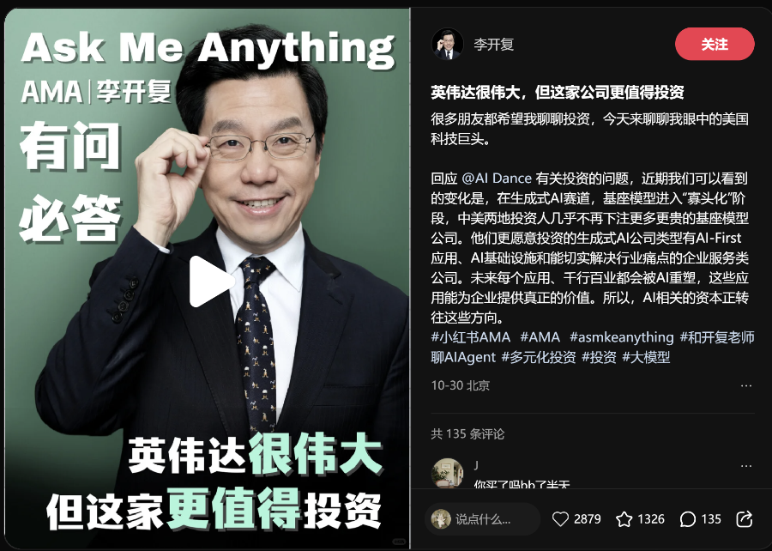
Task: Open the #多元化投资 hashtag
Action: point(539,357)
